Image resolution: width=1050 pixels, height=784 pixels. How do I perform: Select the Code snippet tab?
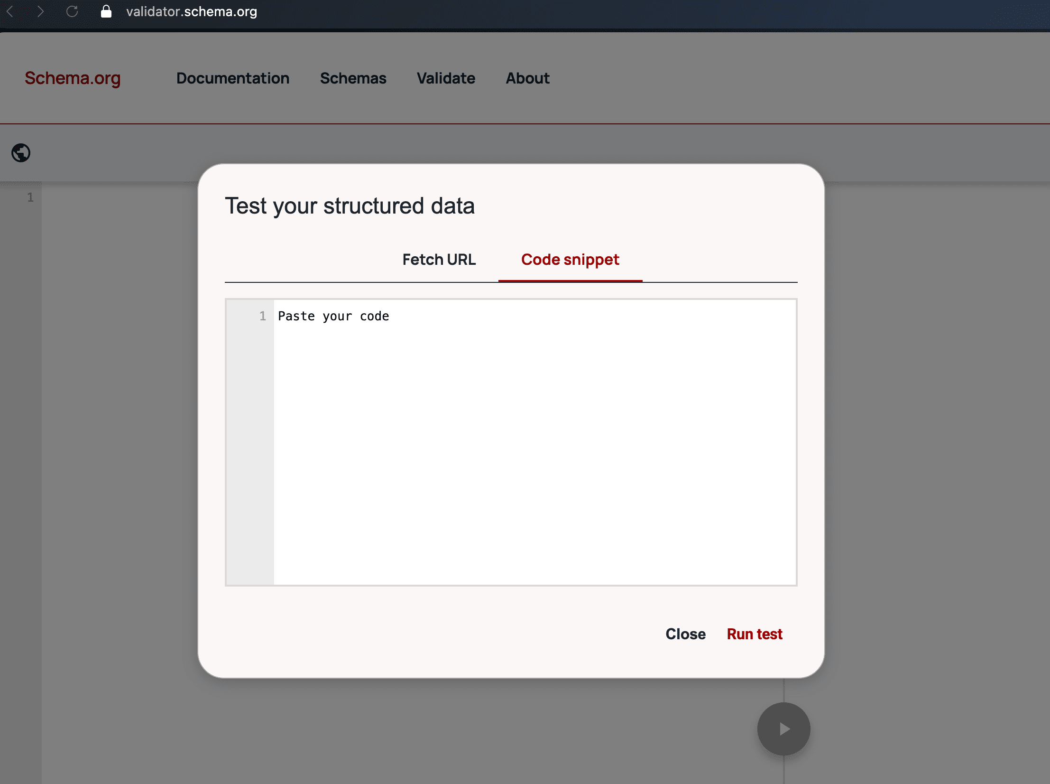tap(570, 260)
